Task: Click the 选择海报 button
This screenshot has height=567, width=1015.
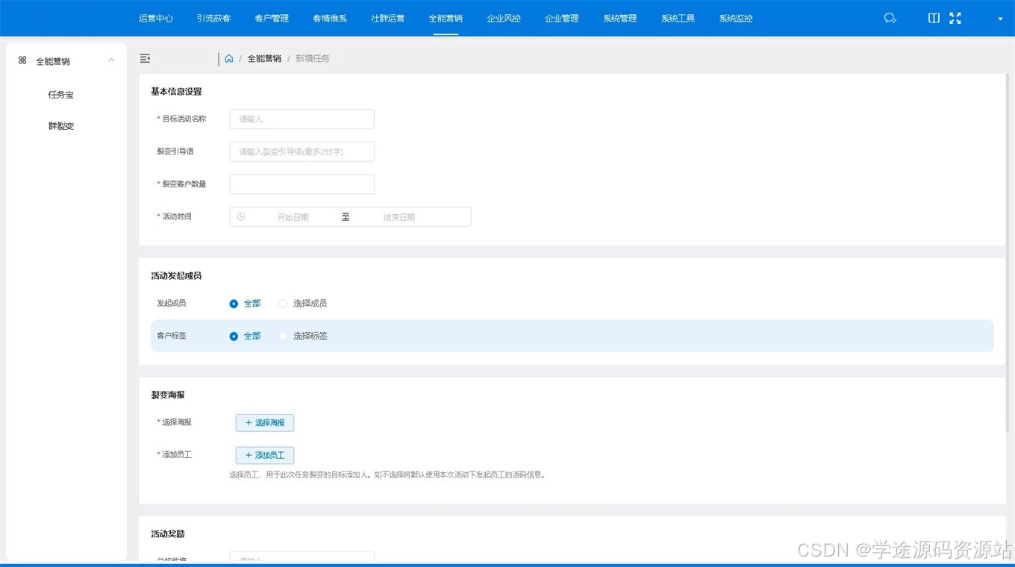Action: 265,423
